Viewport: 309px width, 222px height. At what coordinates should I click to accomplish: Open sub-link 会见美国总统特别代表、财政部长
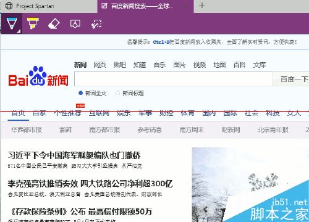point(124,194)
